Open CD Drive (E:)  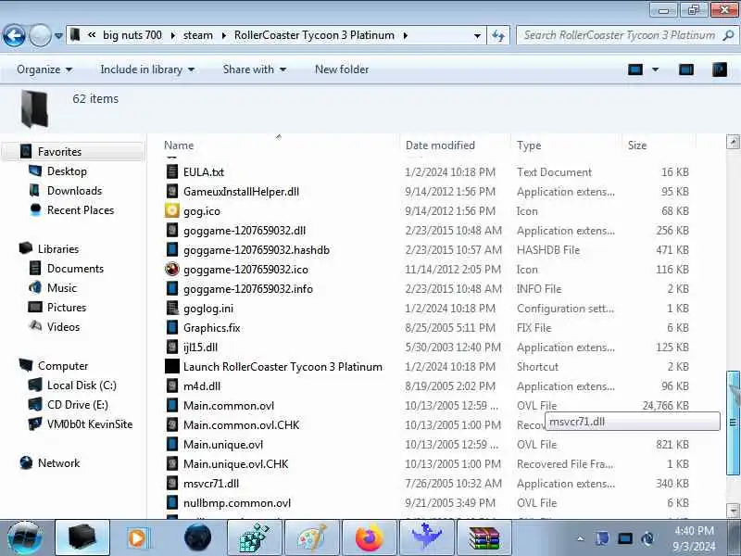click(77, 404)
